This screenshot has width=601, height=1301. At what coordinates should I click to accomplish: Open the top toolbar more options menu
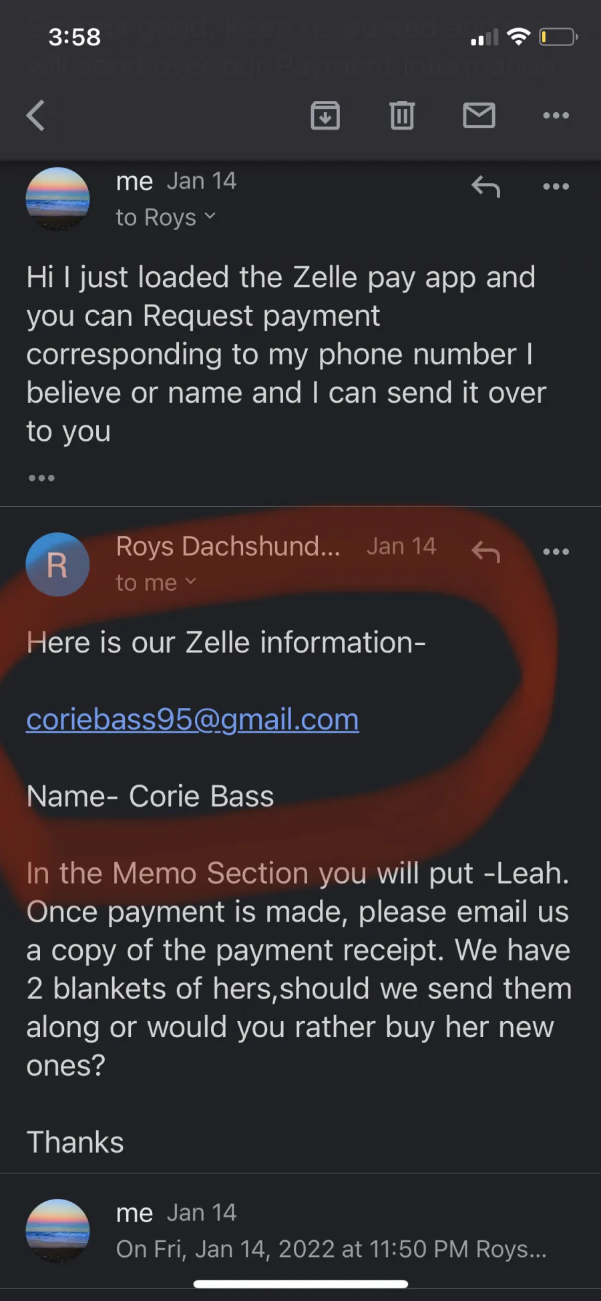556,116
